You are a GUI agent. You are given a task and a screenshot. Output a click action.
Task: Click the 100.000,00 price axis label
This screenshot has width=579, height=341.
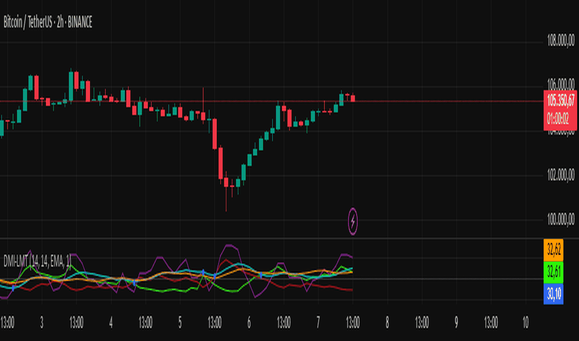click(x=560, y=219)
